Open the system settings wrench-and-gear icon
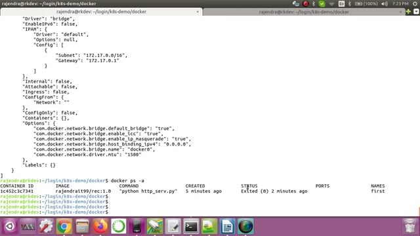The height and width of the screenshot is (236, 420). [46, 226]
